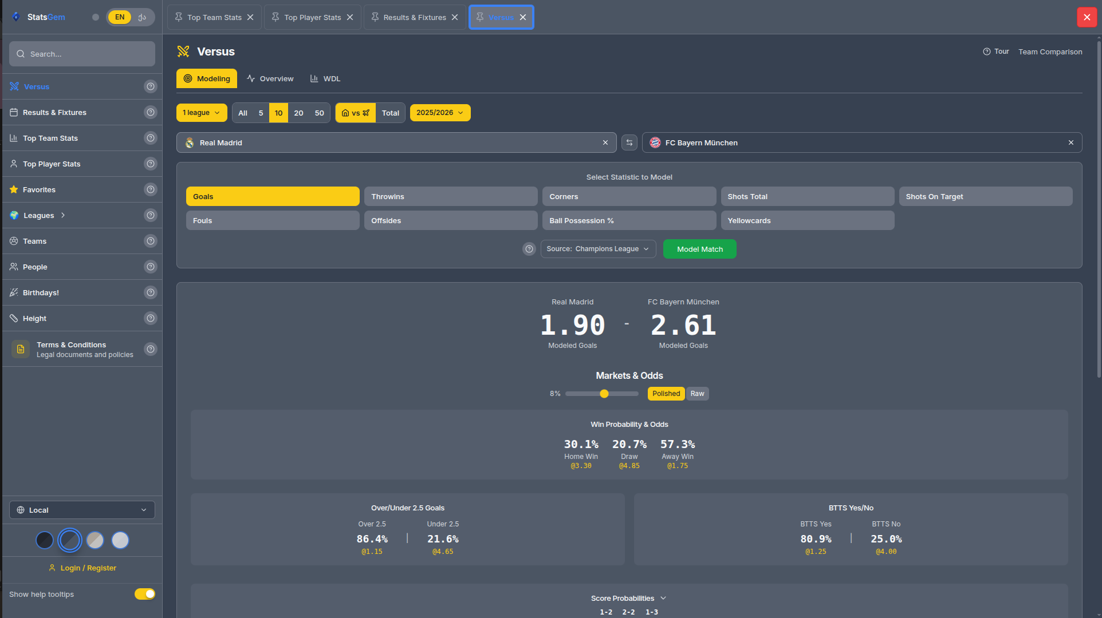
Task: Clear Real Madrid team selection with X
Action: (605, 142)
